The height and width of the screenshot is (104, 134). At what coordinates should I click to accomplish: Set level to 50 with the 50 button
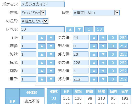tap(99, 29)
